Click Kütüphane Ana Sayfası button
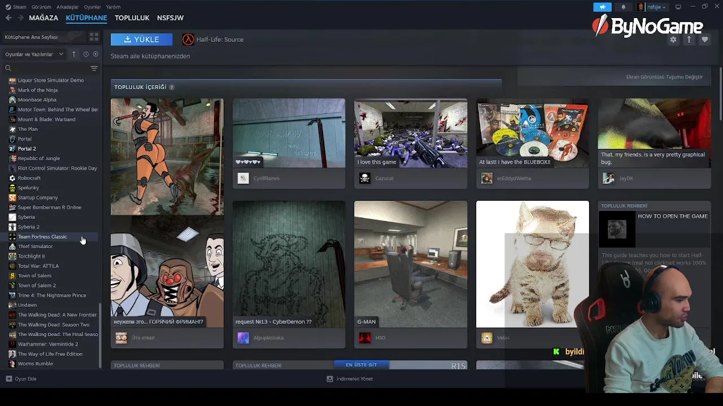Viewport: 723px width, 406px height. click(x=43, y=37)
